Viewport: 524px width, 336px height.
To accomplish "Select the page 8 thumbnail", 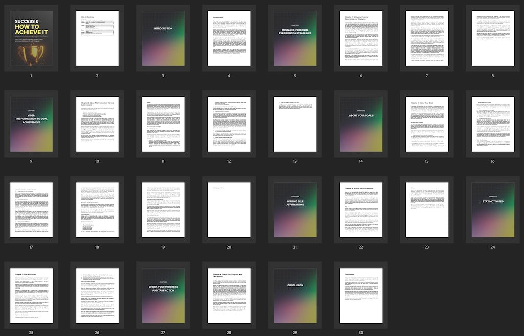I will click(492, 38).
